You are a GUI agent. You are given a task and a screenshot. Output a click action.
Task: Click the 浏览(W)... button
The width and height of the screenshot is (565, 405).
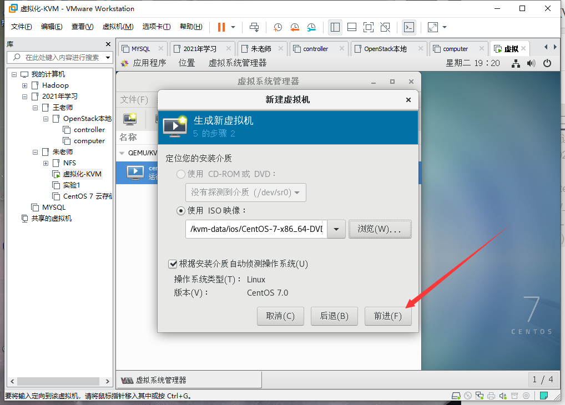click(x=380, y=229)
